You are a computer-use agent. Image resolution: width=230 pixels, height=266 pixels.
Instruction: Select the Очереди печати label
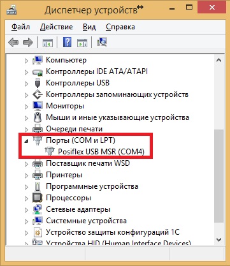pos(74,129)
